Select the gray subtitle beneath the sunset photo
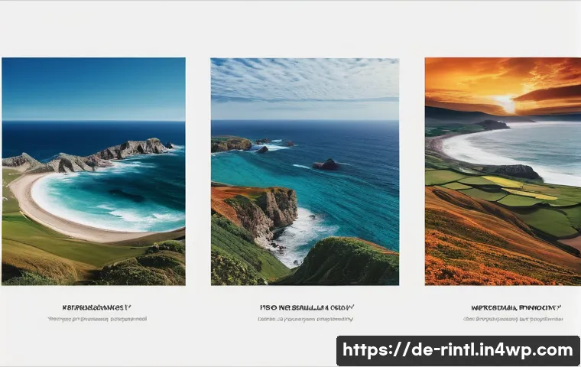 [513, 319]
